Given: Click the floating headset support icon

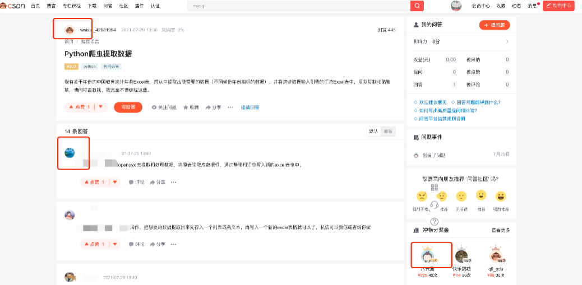Looking at the screenshot, I should tap(435, 204).
